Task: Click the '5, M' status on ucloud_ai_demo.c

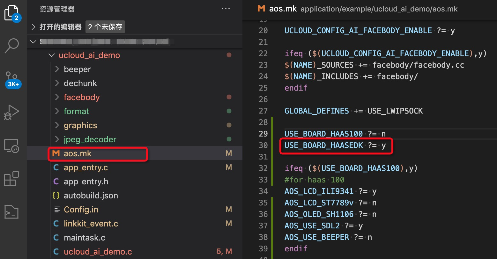Action: pos(224,252)
